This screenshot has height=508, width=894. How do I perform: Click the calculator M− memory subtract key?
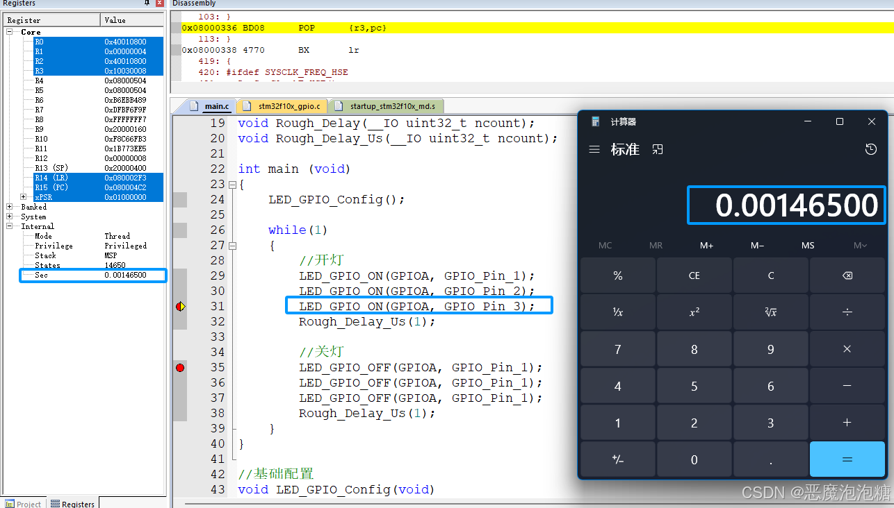[757, 245]
